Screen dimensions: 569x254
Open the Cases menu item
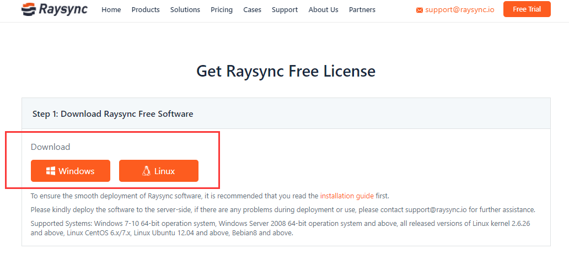(252, 10)
